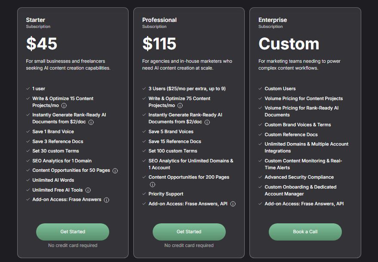The height and width of the screenshot is (262, 378).
Task: Show info for Content Opportunities for 50 Pages
Action: (115, 171)
